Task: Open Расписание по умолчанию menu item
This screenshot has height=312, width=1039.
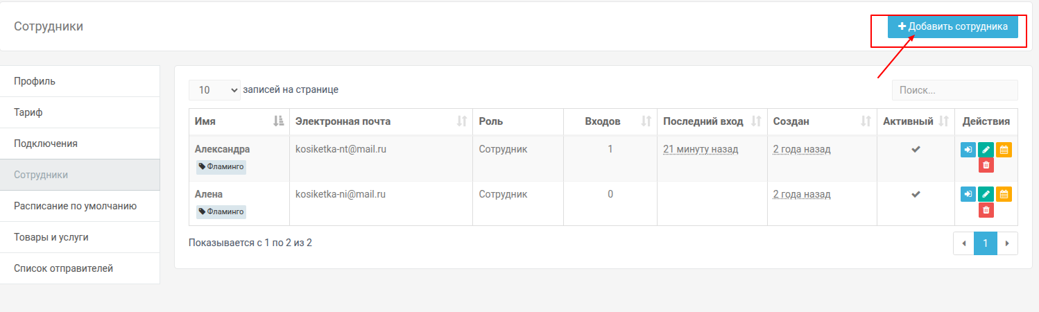Action: tap(80, 206)
